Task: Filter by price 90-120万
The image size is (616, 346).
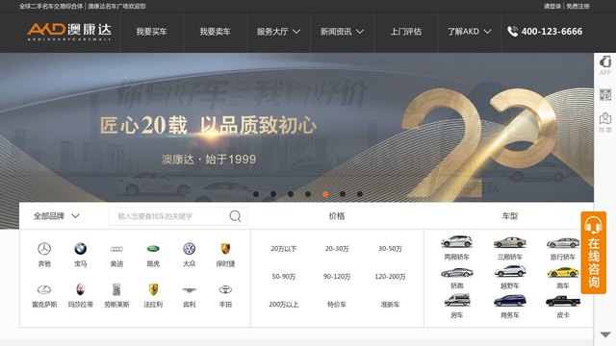Action: tap(337, 277)
